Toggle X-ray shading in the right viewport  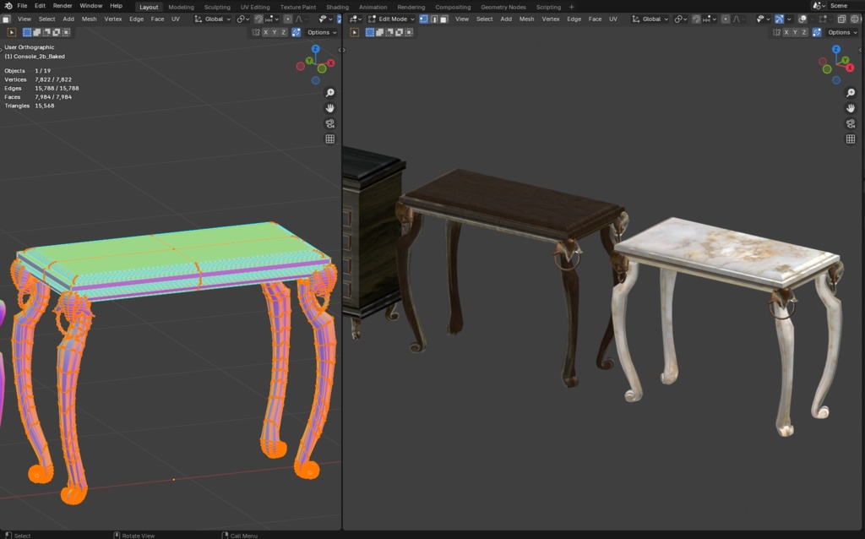[x=842, y=19]
